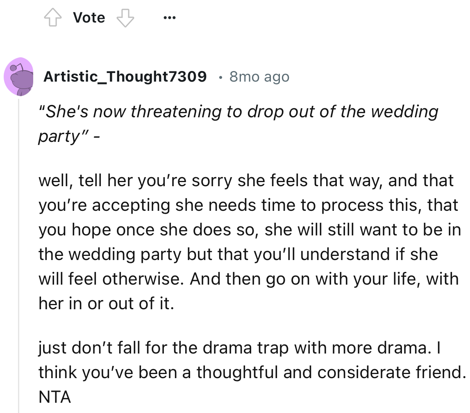Click the quoted italic wedding party text
470x413 pixels.
[238, 112]
